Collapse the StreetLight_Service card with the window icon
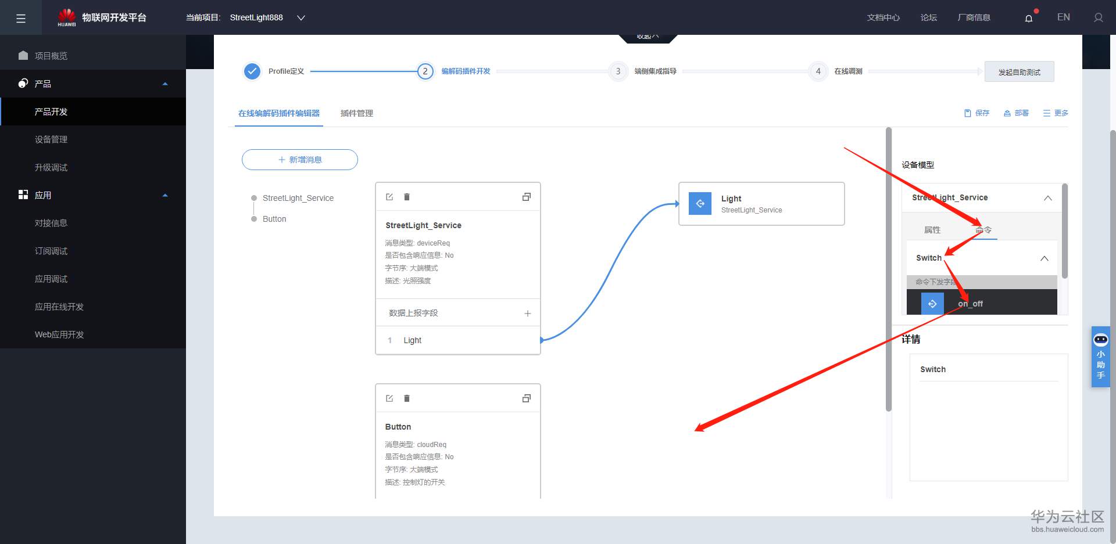This screenshot has height=544, width=1116. tap(527, 197)
